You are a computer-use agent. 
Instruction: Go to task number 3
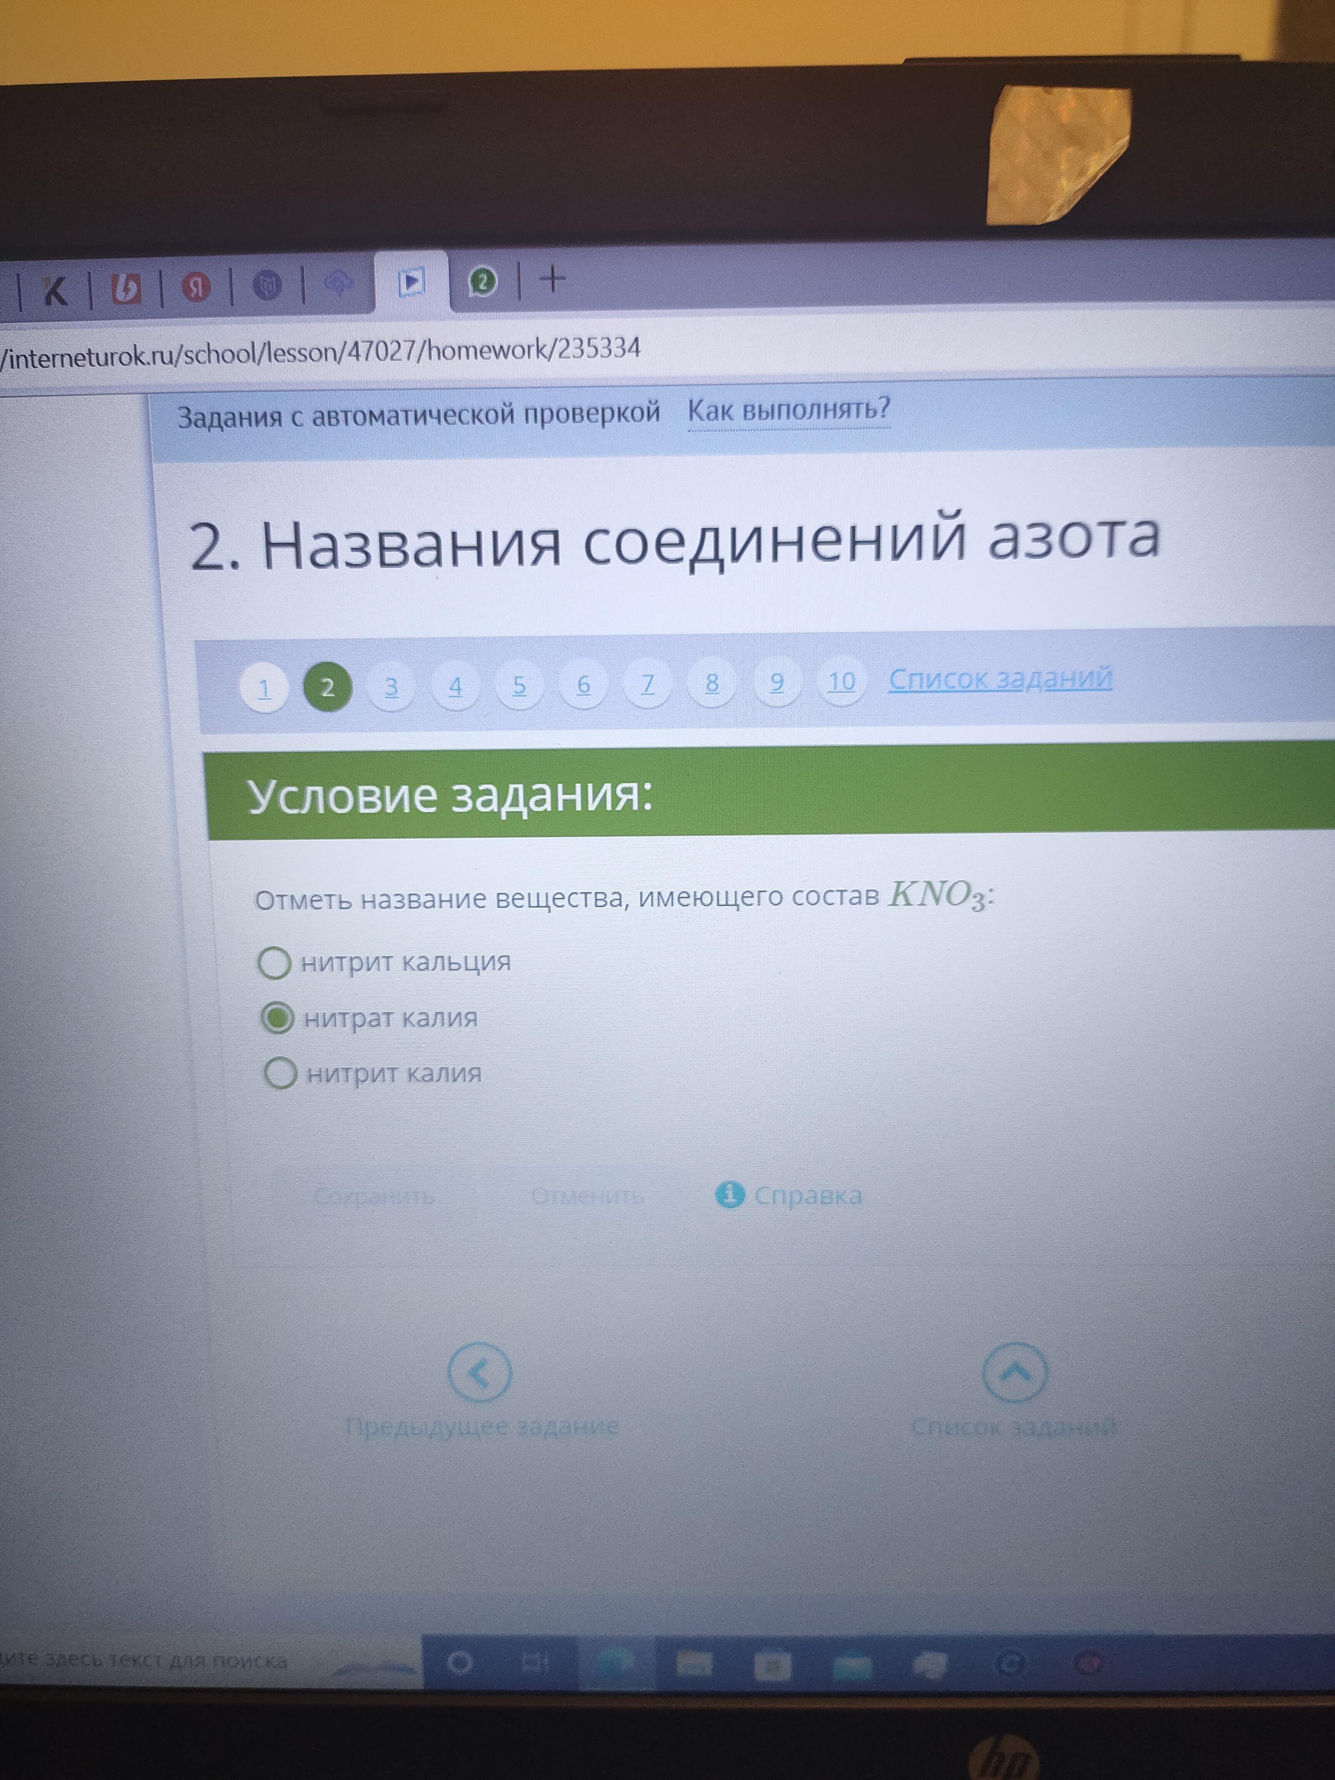(391, 687)
